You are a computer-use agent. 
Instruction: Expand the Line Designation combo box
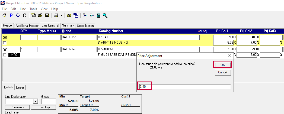click(x=35, y=102)
